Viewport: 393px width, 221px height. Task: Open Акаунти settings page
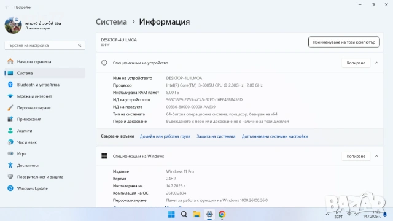coord(25,131)
